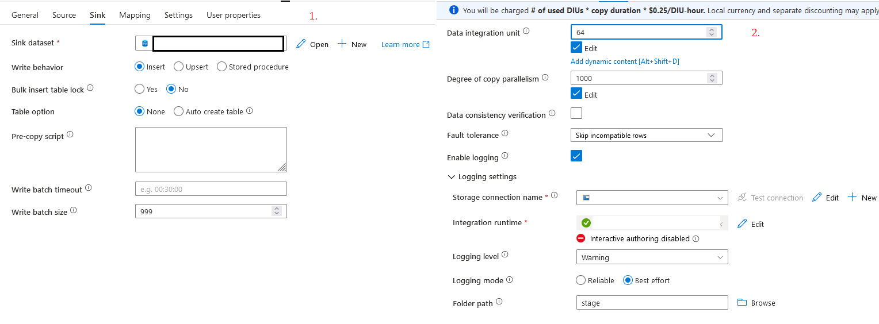
Task: Select the Upsert write behavior
Action: coord(178,67)
